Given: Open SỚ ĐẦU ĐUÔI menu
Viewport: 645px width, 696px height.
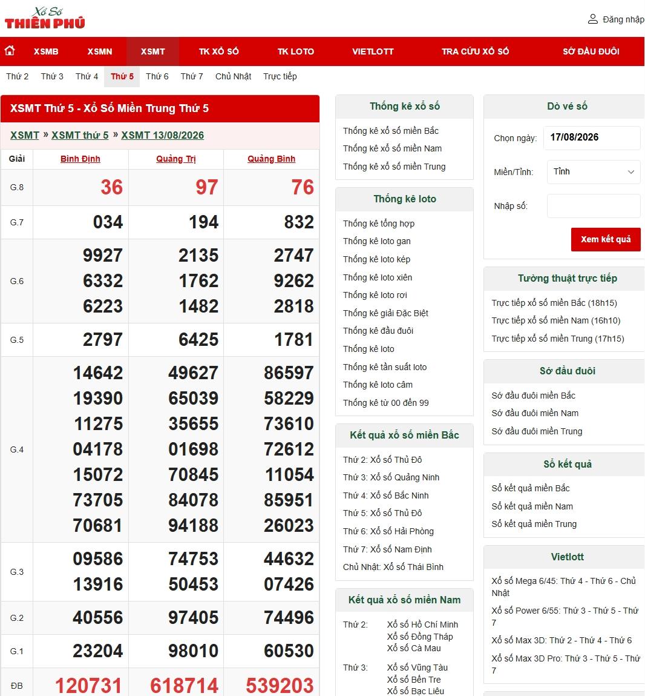Looking at the screenshot, I should 591,51.
